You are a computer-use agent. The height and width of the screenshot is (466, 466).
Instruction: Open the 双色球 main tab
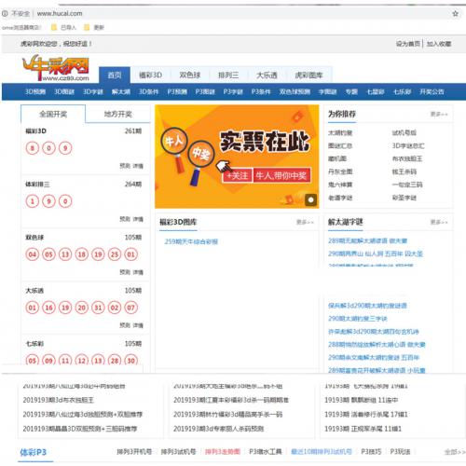[x=190, y=75]
